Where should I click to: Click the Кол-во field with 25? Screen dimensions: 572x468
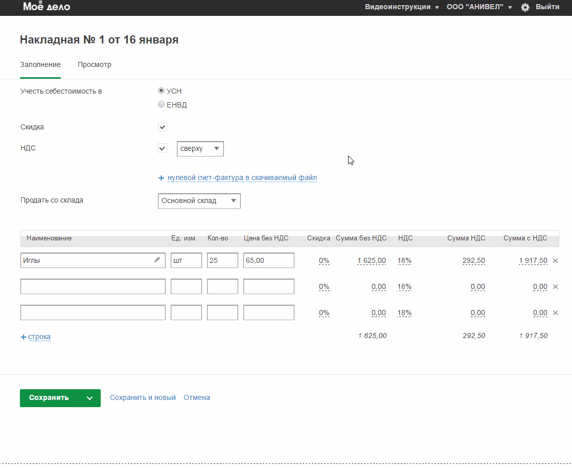[222, 260]
